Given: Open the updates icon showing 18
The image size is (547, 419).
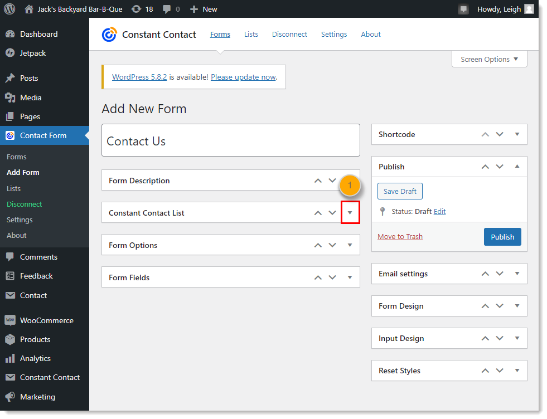Looking at the screenshot, I should coord(136,9).
